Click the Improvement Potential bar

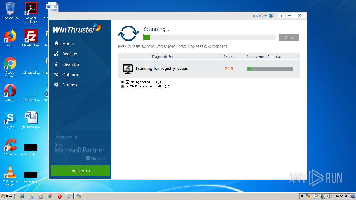[270, 69]
